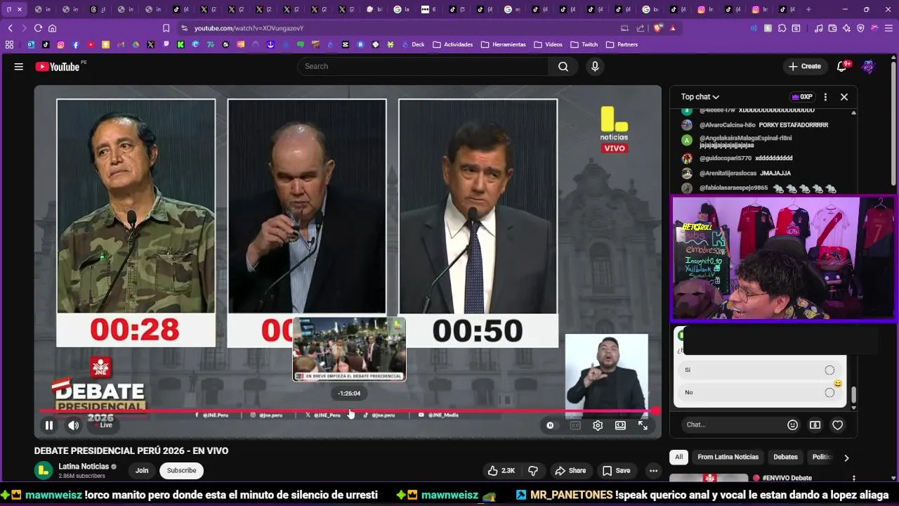Image resolution: width=899 pixels, height=506 pixels.
Task: Join Latina Noticias channel membership
Action: (142, 470)
